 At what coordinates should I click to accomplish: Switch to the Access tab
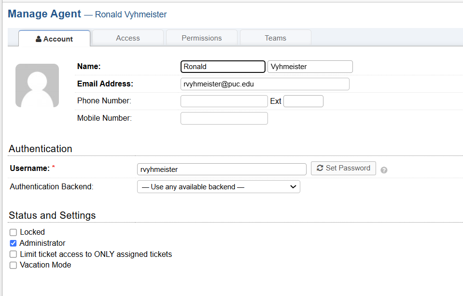(x=128, y=38)
